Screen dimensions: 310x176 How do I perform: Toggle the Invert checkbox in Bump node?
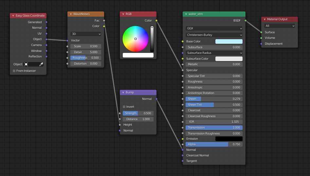(x=124, y=107)
